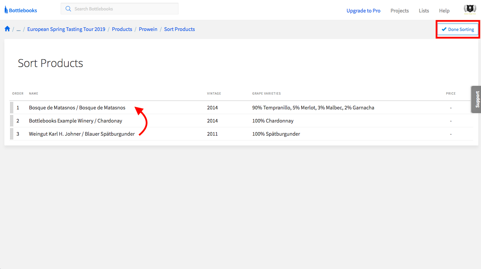Click the Order column header

pos(18,94)
